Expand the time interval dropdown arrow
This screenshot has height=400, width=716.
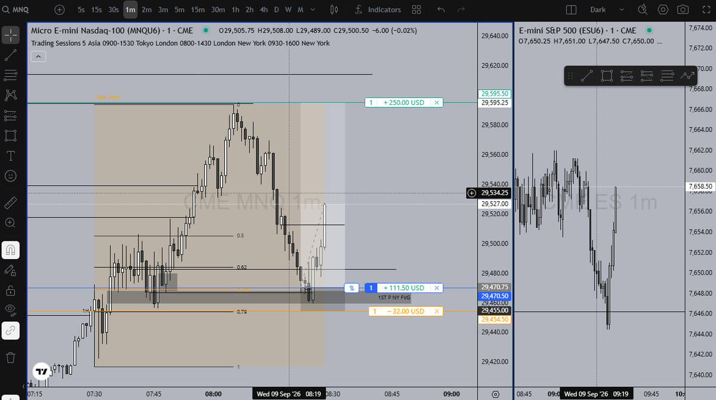click(x=313, y=10)
